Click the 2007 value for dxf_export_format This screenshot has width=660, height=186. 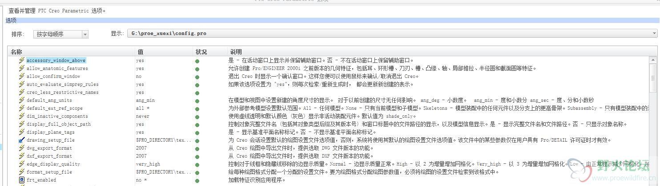tap(141, 156)
